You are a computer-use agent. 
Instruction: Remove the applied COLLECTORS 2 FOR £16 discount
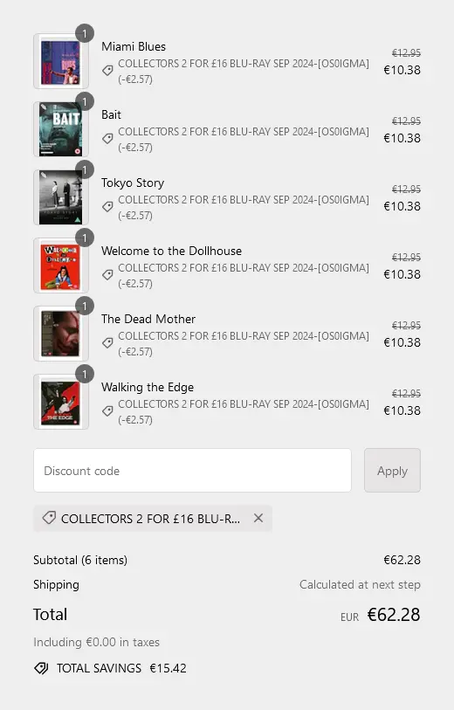(258, 518)
